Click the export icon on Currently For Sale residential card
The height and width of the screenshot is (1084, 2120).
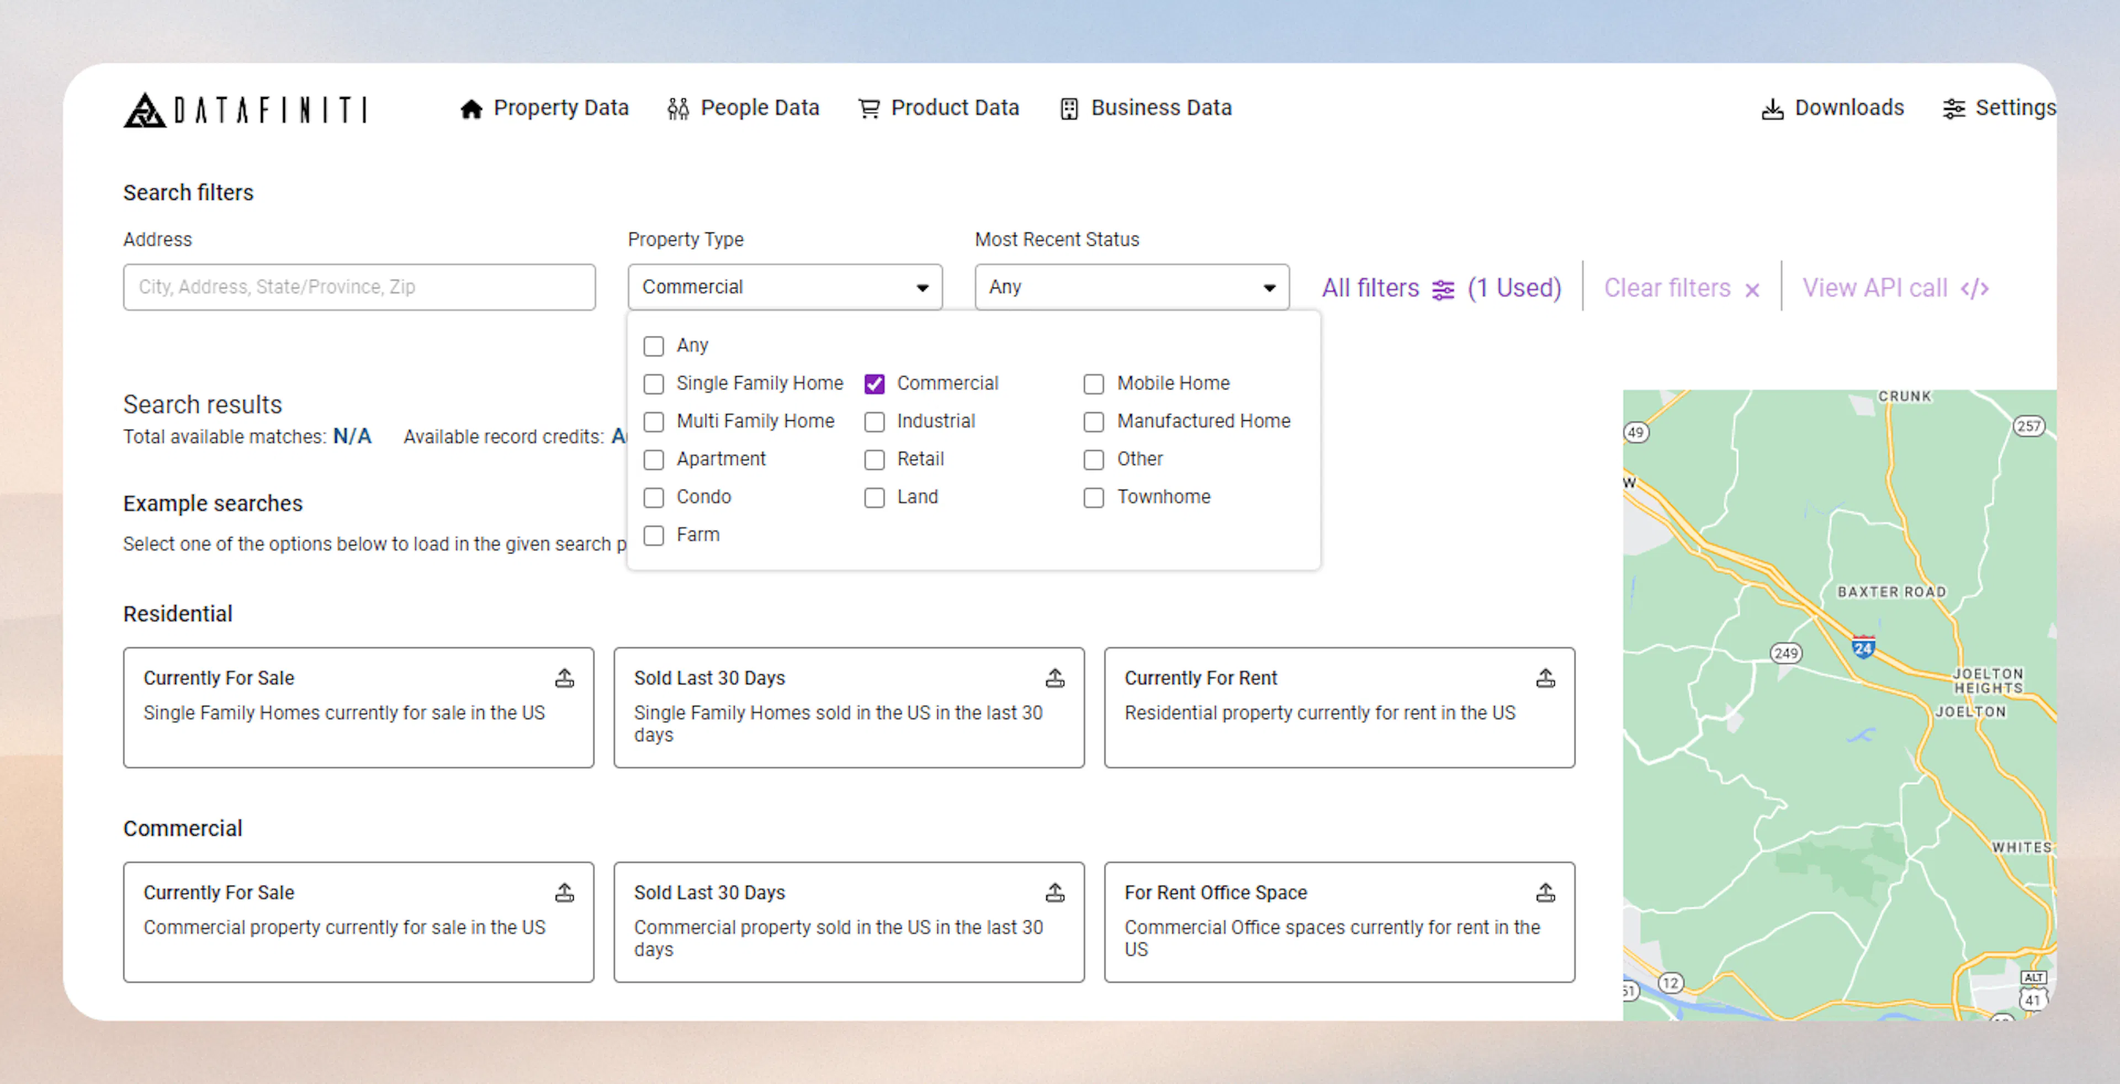565,678
